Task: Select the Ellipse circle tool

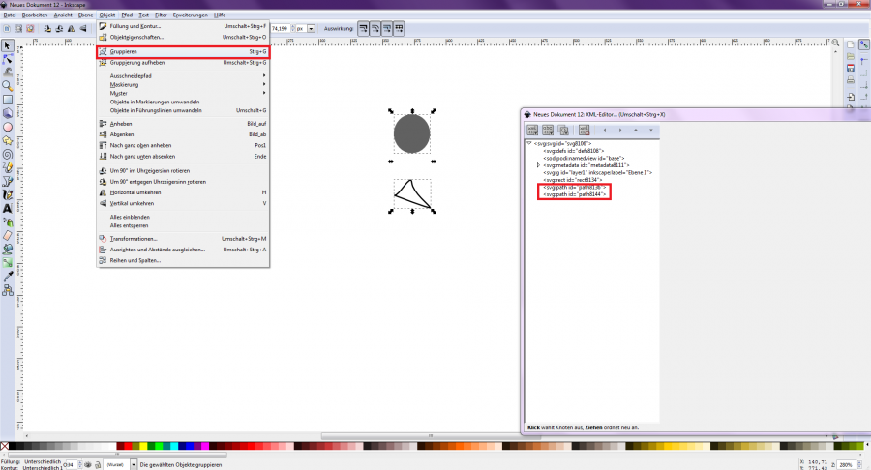Action: click(7, 126)
